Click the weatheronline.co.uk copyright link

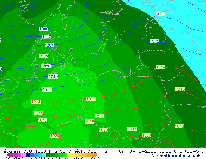click(x=176, y=156)
